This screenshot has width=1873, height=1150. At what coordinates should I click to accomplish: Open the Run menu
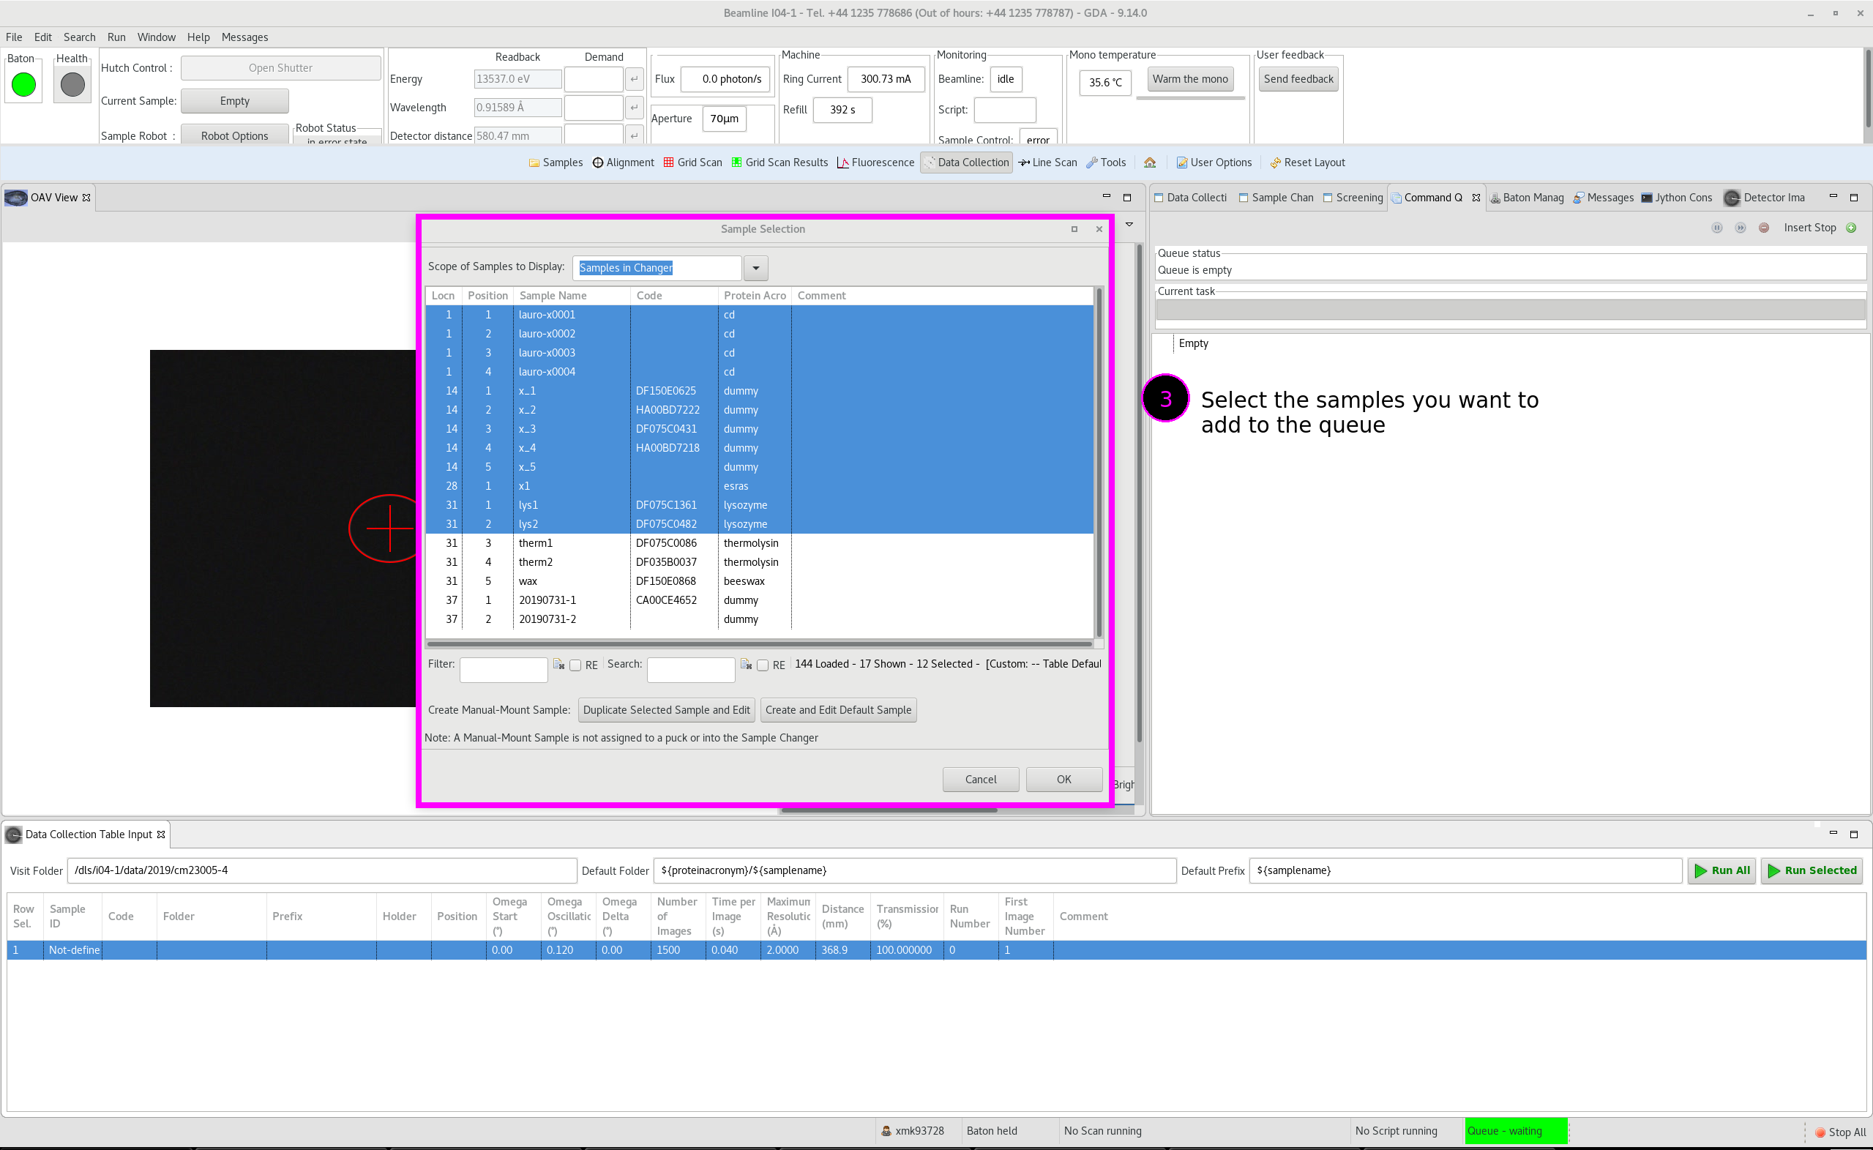click(x=116, y=37)
